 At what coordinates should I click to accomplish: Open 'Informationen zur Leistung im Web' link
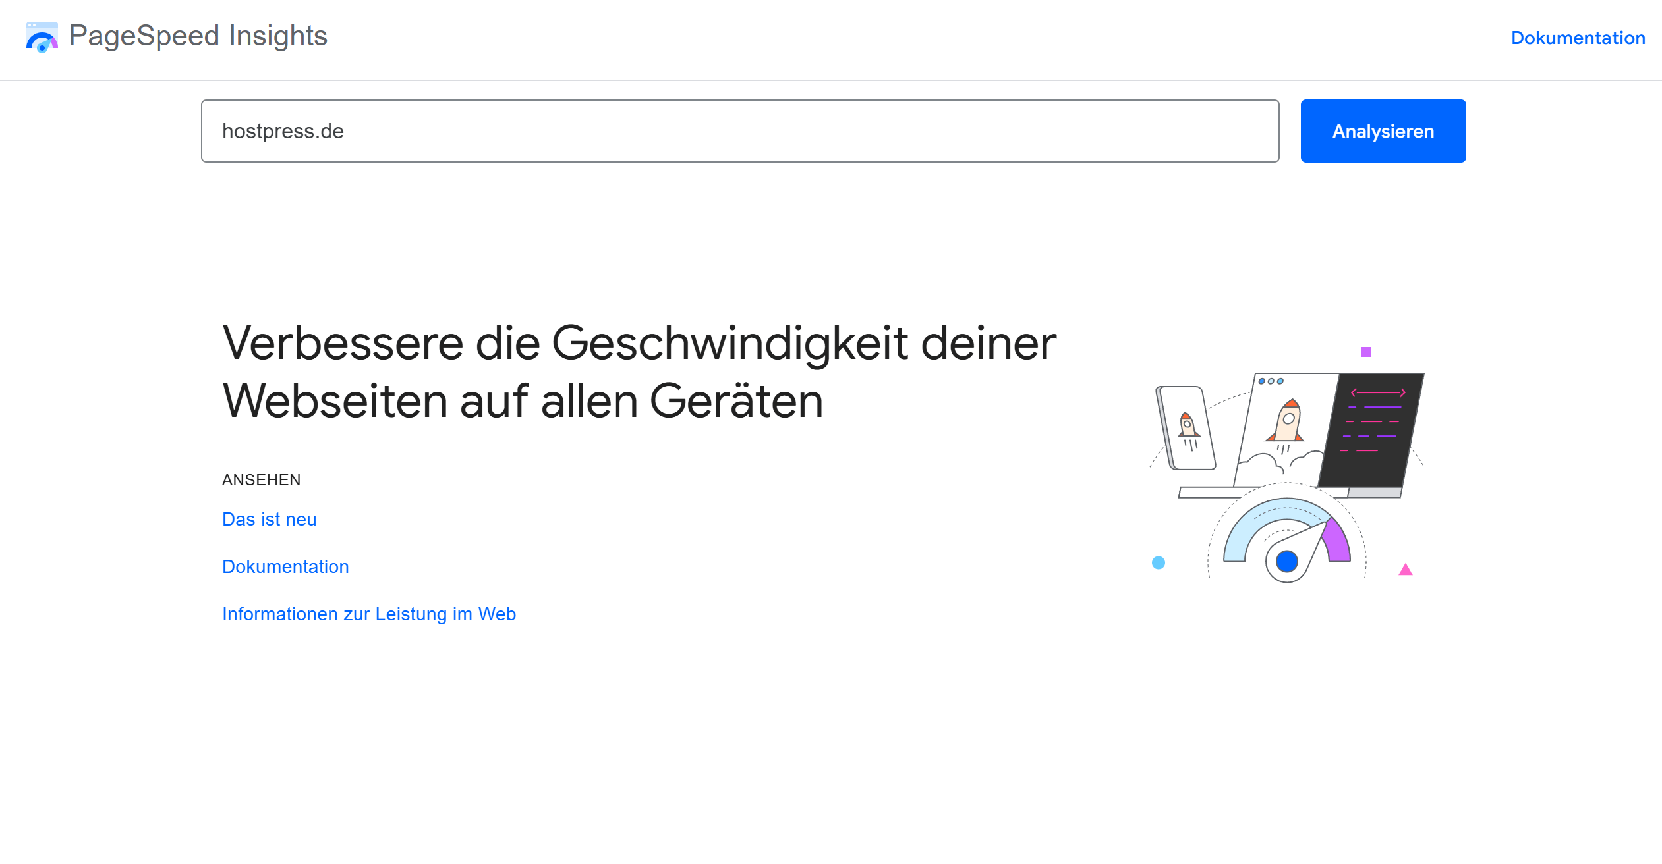click(368, 614)
